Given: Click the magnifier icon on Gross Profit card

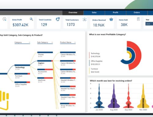Looking at the screenshot, I should [31, 19].
